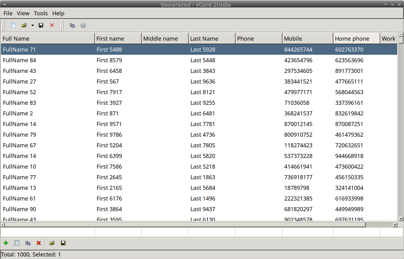Click the find duplicates icon in top toolbar
The height and width of the screenshot is (259, 404).
pos(72,25)
